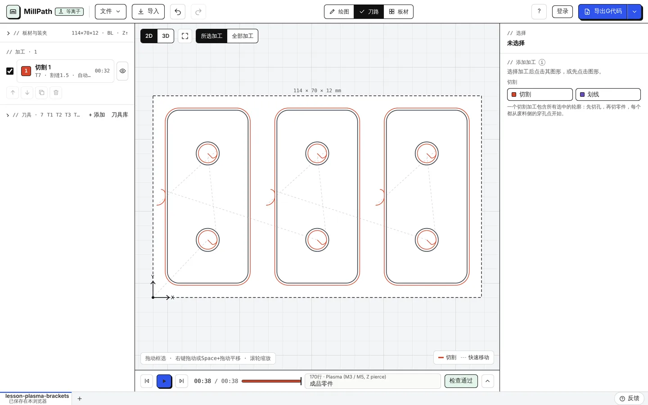Open the 反馈 feedback button
The height and width of the screenshot is (405, 648).
coord(630,399)
